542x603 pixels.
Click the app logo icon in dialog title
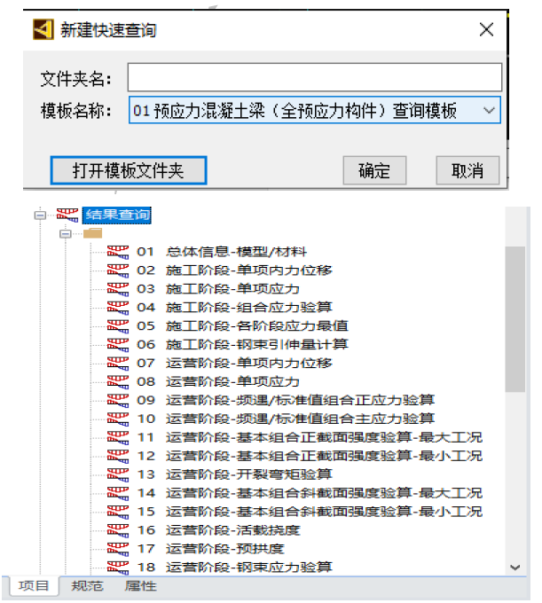pyautogui.click(x=43, y=29)
